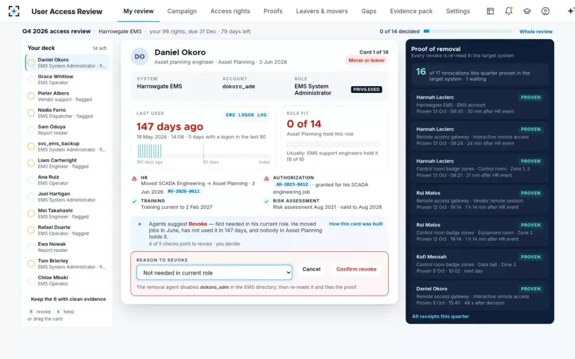Click the Cancel button
The image size is (575, 359).
click(x=311, y=269)
